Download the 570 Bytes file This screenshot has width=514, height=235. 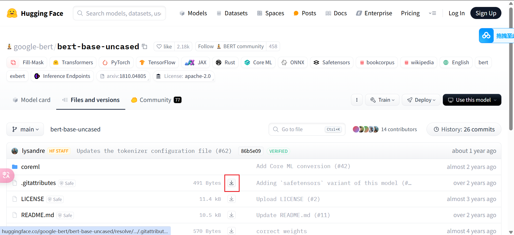(x=232, y=231)
